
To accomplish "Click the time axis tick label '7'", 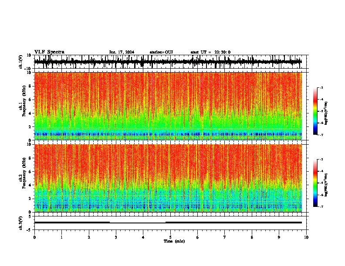I will coord(225,237).
